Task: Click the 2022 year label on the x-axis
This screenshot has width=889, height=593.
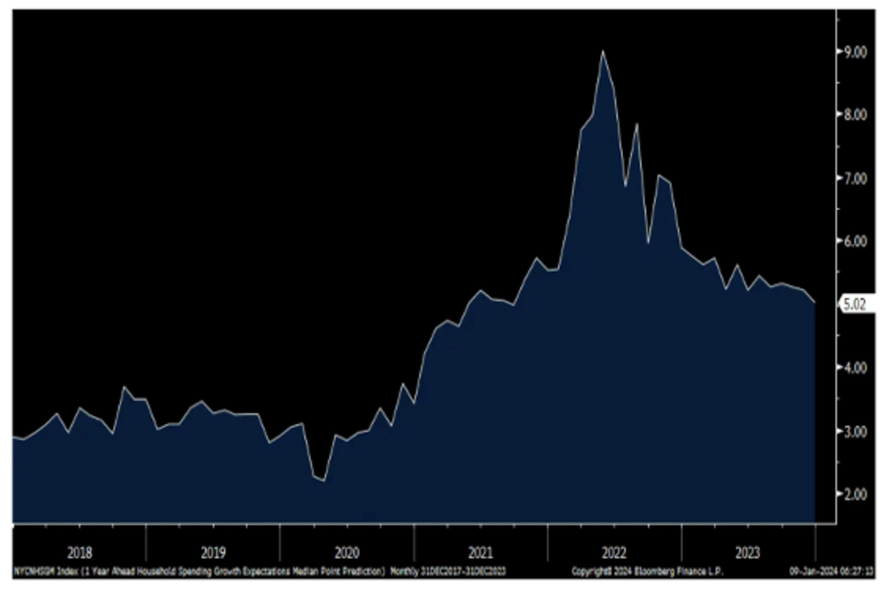Action: click(614, 552)
